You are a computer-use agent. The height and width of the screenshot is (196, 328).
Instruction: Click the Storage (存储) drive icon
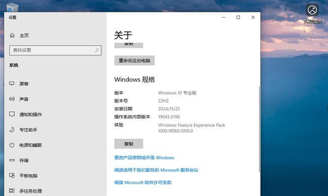click(x=12, y=160)
